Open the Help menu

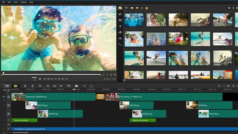pos(31,2)
